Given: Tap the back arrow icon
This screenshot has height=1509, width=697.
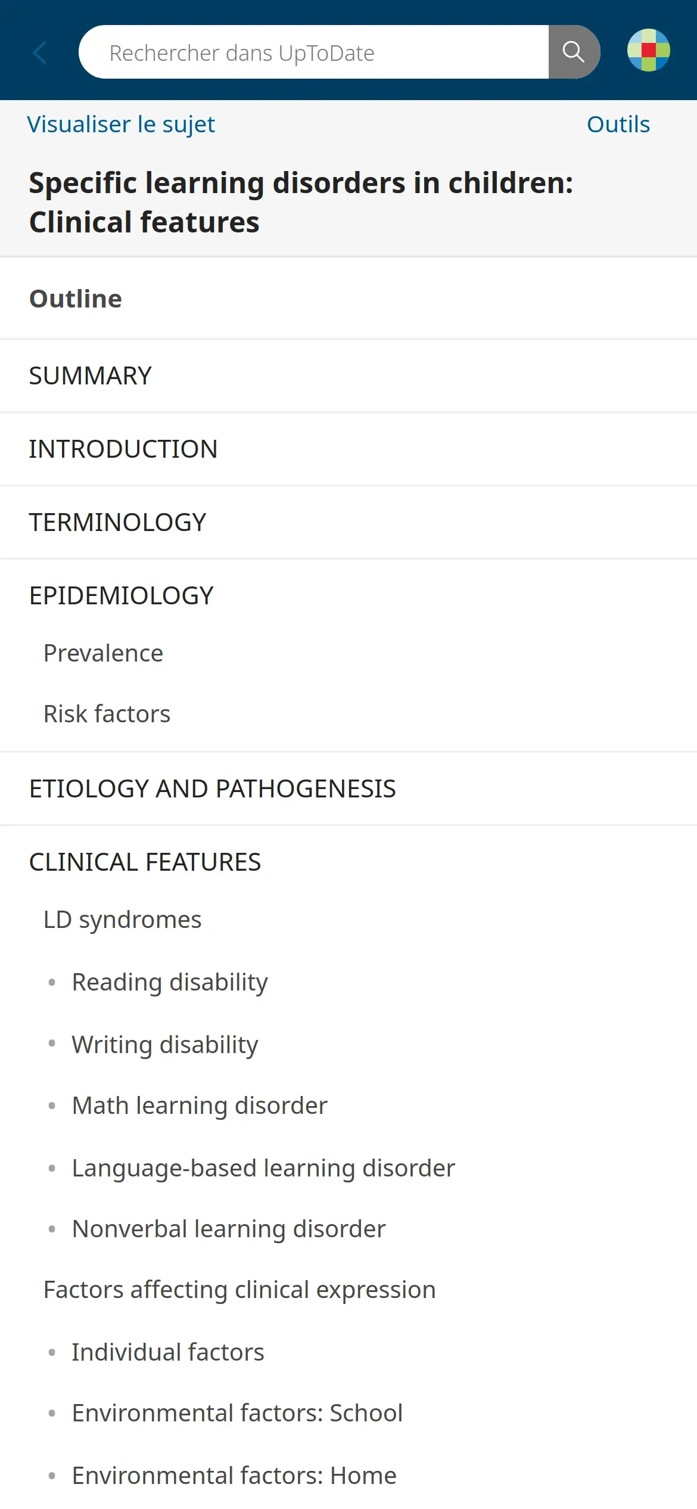Looking at the screenshot, I should [x=40, y=52].
